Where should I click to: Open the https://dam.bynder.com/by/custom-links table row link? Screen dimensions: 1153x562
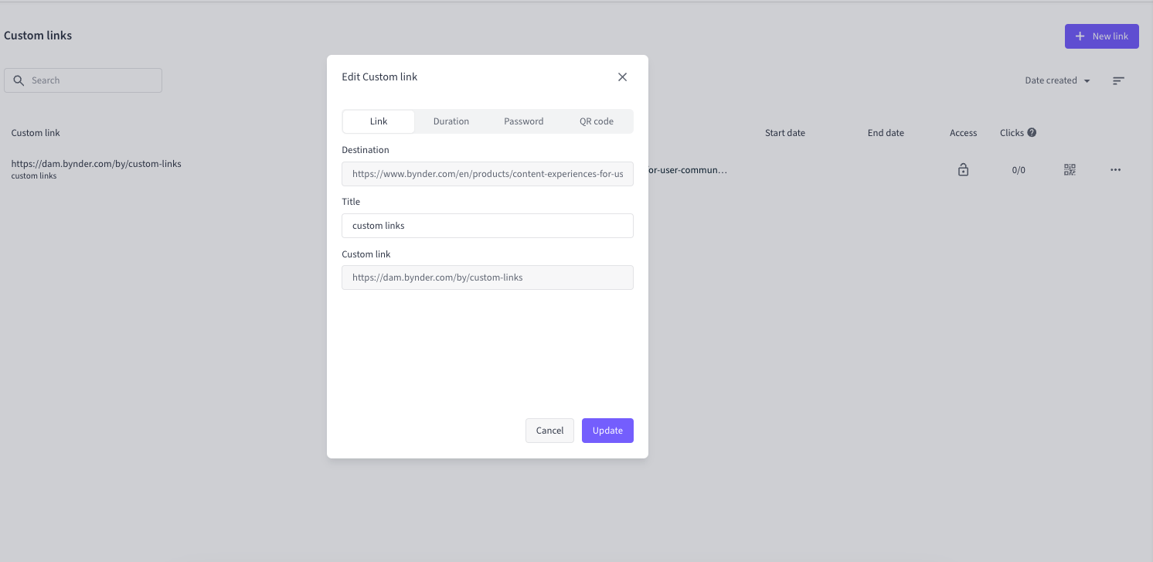97,164
